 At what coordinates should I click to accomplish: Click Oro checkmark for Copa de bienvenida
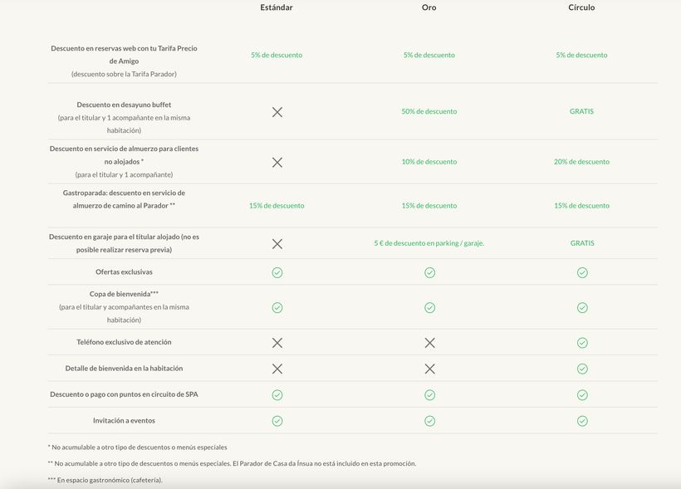click(x=429, y=307)
